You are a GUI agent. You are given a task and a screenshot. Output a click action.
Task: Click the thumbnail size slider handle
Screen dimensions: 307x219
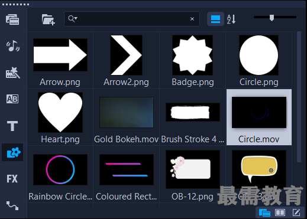tap(272, 18)
